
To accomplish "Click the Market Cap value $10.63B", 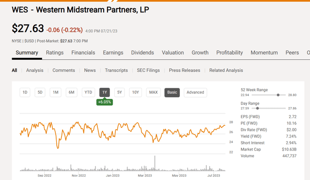I will click(x=289, y=149).
